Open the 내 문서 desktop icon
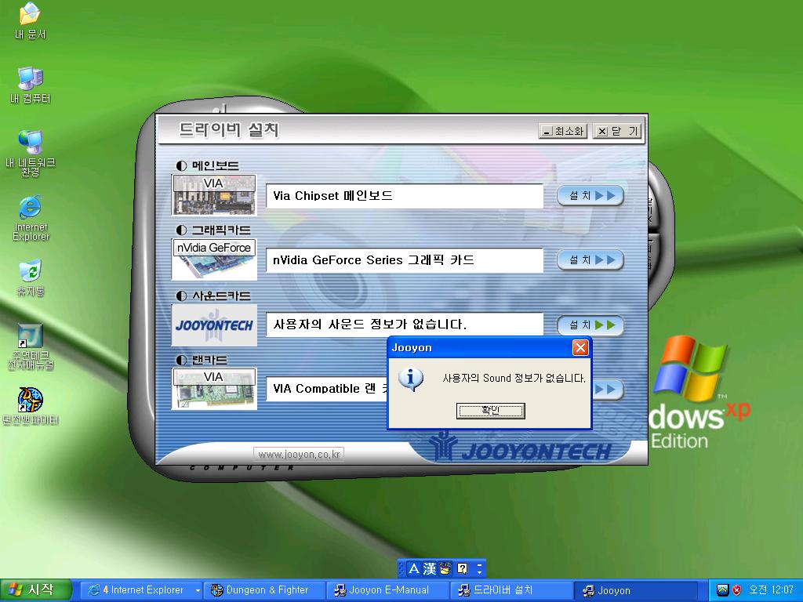Screen dimensions: 803x602 (x=31, y=21)
